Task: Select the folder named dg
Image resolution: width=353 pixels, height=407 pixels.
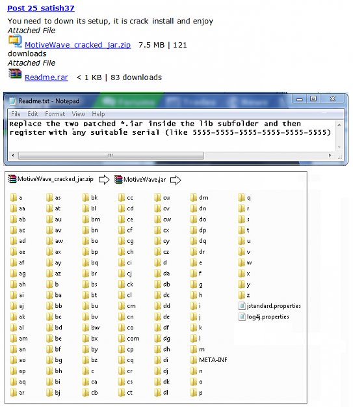Action: point(162,339)
